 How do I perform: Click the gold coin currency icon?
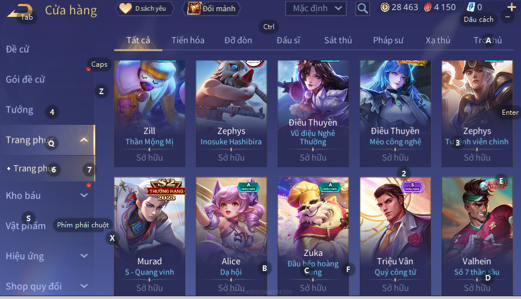click(385, 7)
